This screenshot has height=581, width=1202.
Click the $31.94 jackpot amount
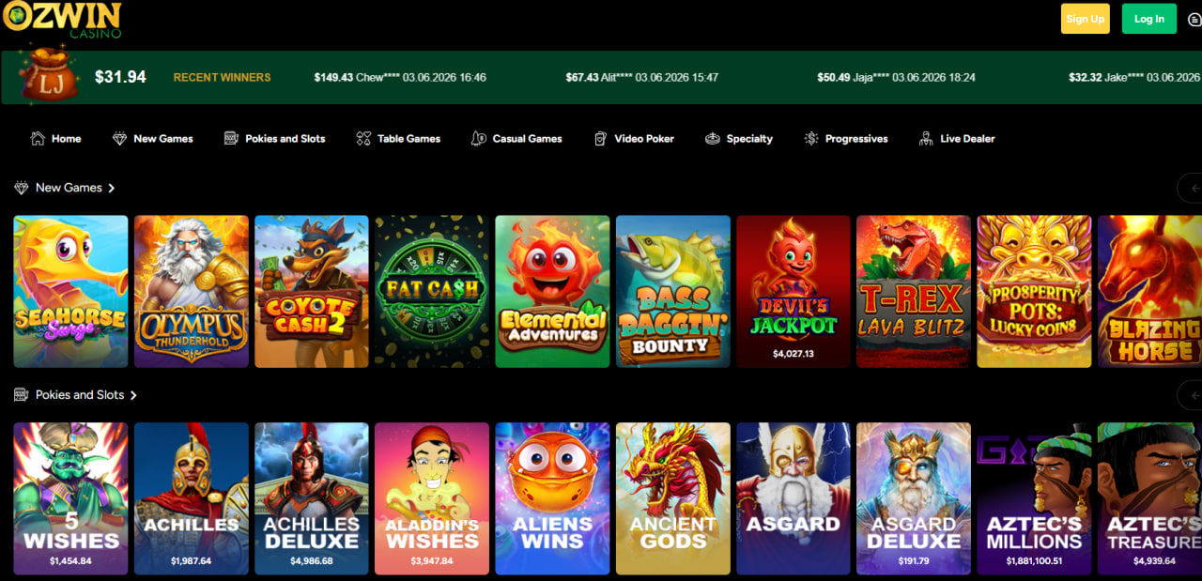click(x=120, y=77)
